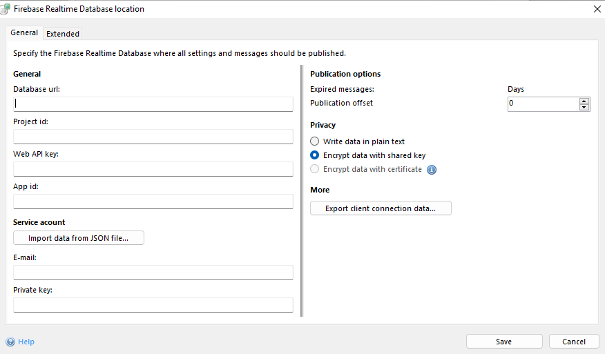The width and height of the screenshot is (605, 354).
Task: Select the App id text box
Action: 153,201
